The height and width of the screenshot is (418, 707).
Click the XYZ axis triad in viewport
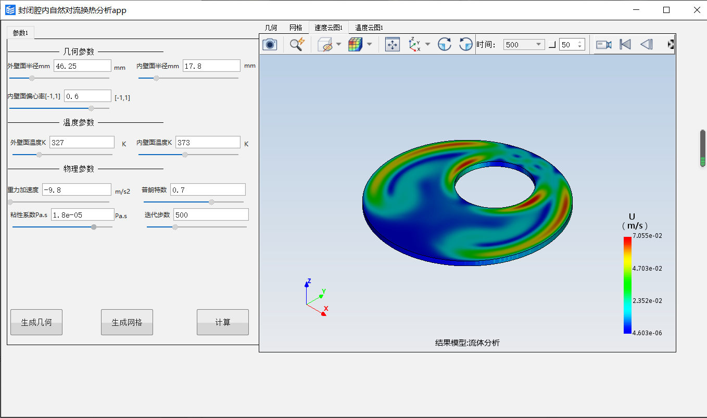(x=317, y=298)
